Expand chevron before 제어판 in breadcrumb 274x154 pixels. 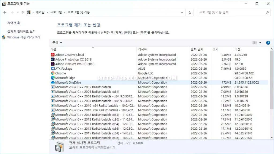(x=33, y=12)
